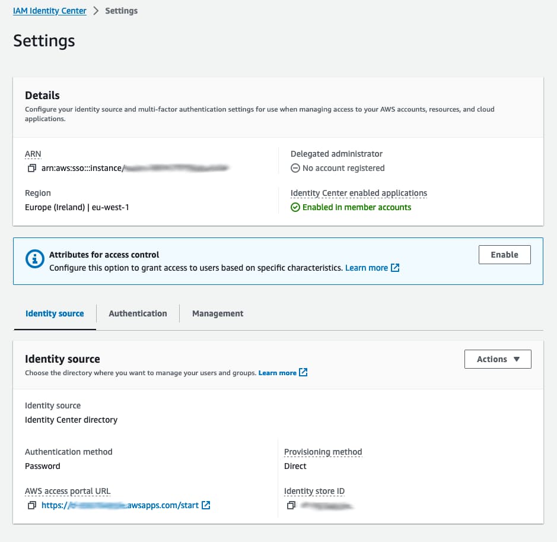The width and height of the screenshot is (557, 542).
Task: Copy the ARN using the copy icon
Action: click(x=32, y=168)
